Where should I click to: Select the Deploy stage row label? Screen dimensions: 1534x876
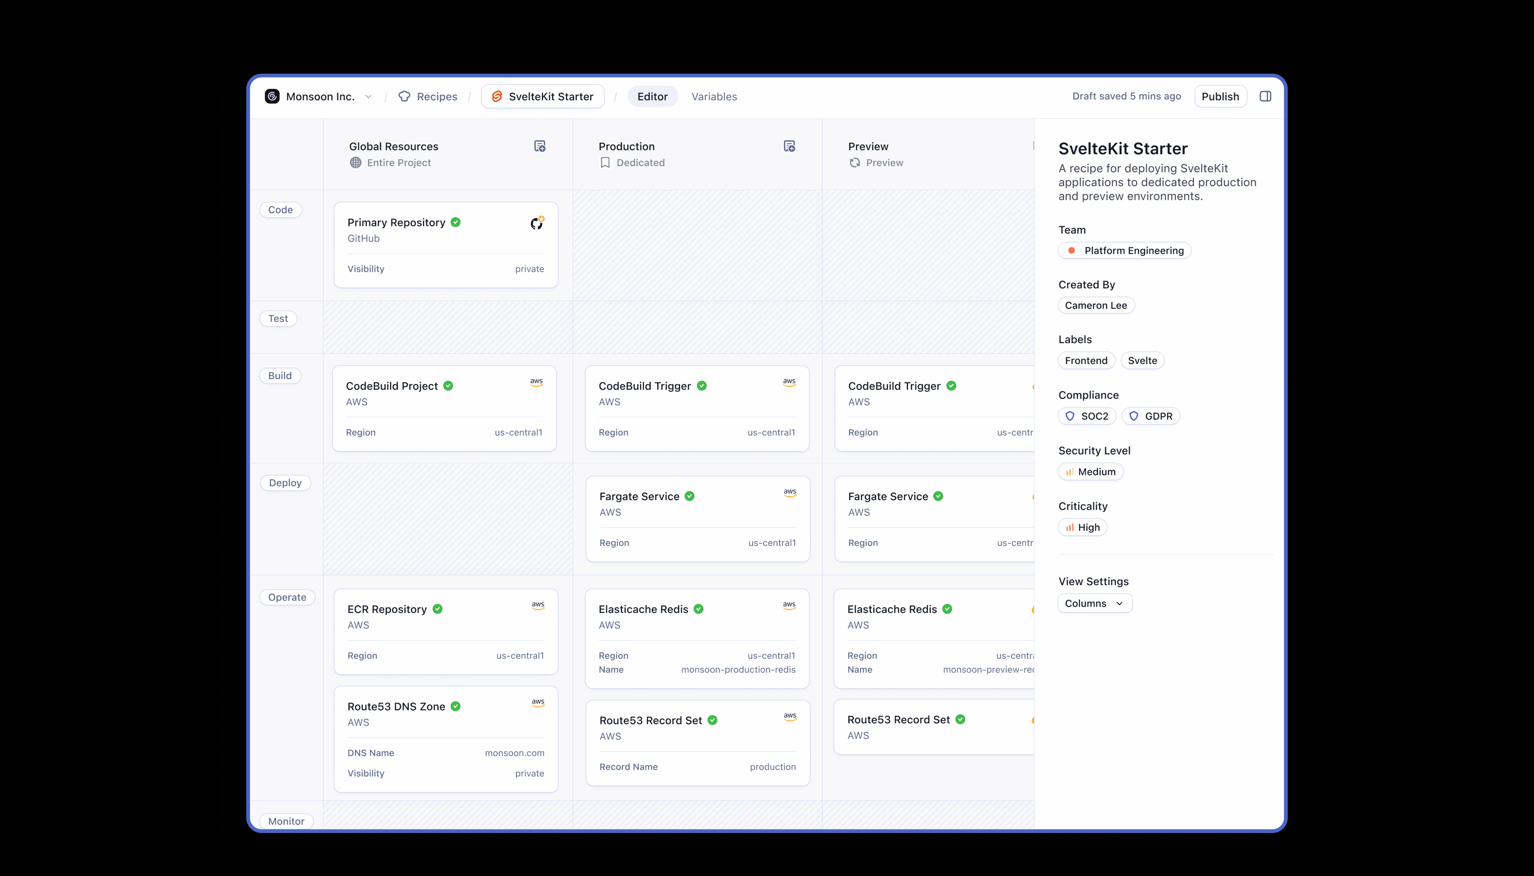[x=285, y=483]
